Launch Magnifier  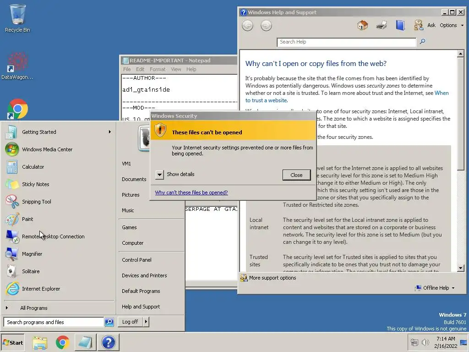point(59,254)
